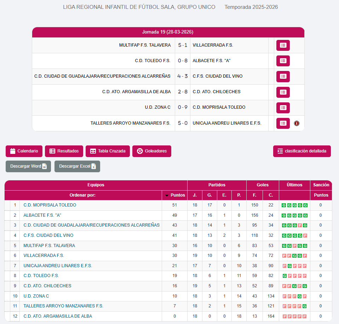Download standings via Descargar Word
The height and width of the screenshot is (324, 339).
click(28, 167)
